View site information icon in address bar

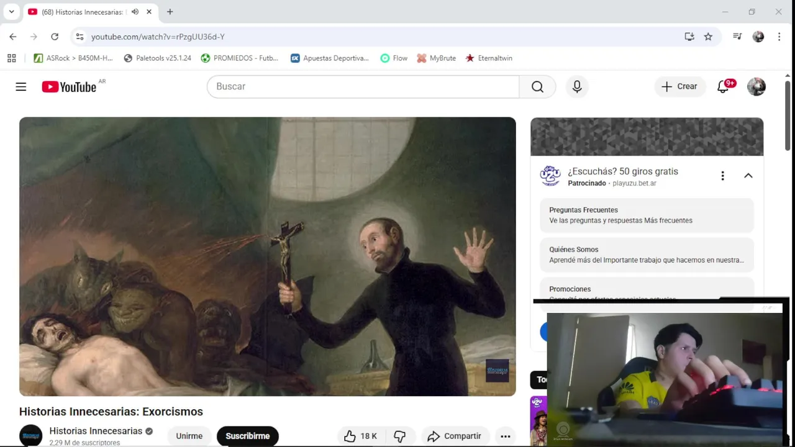[79, 37]
